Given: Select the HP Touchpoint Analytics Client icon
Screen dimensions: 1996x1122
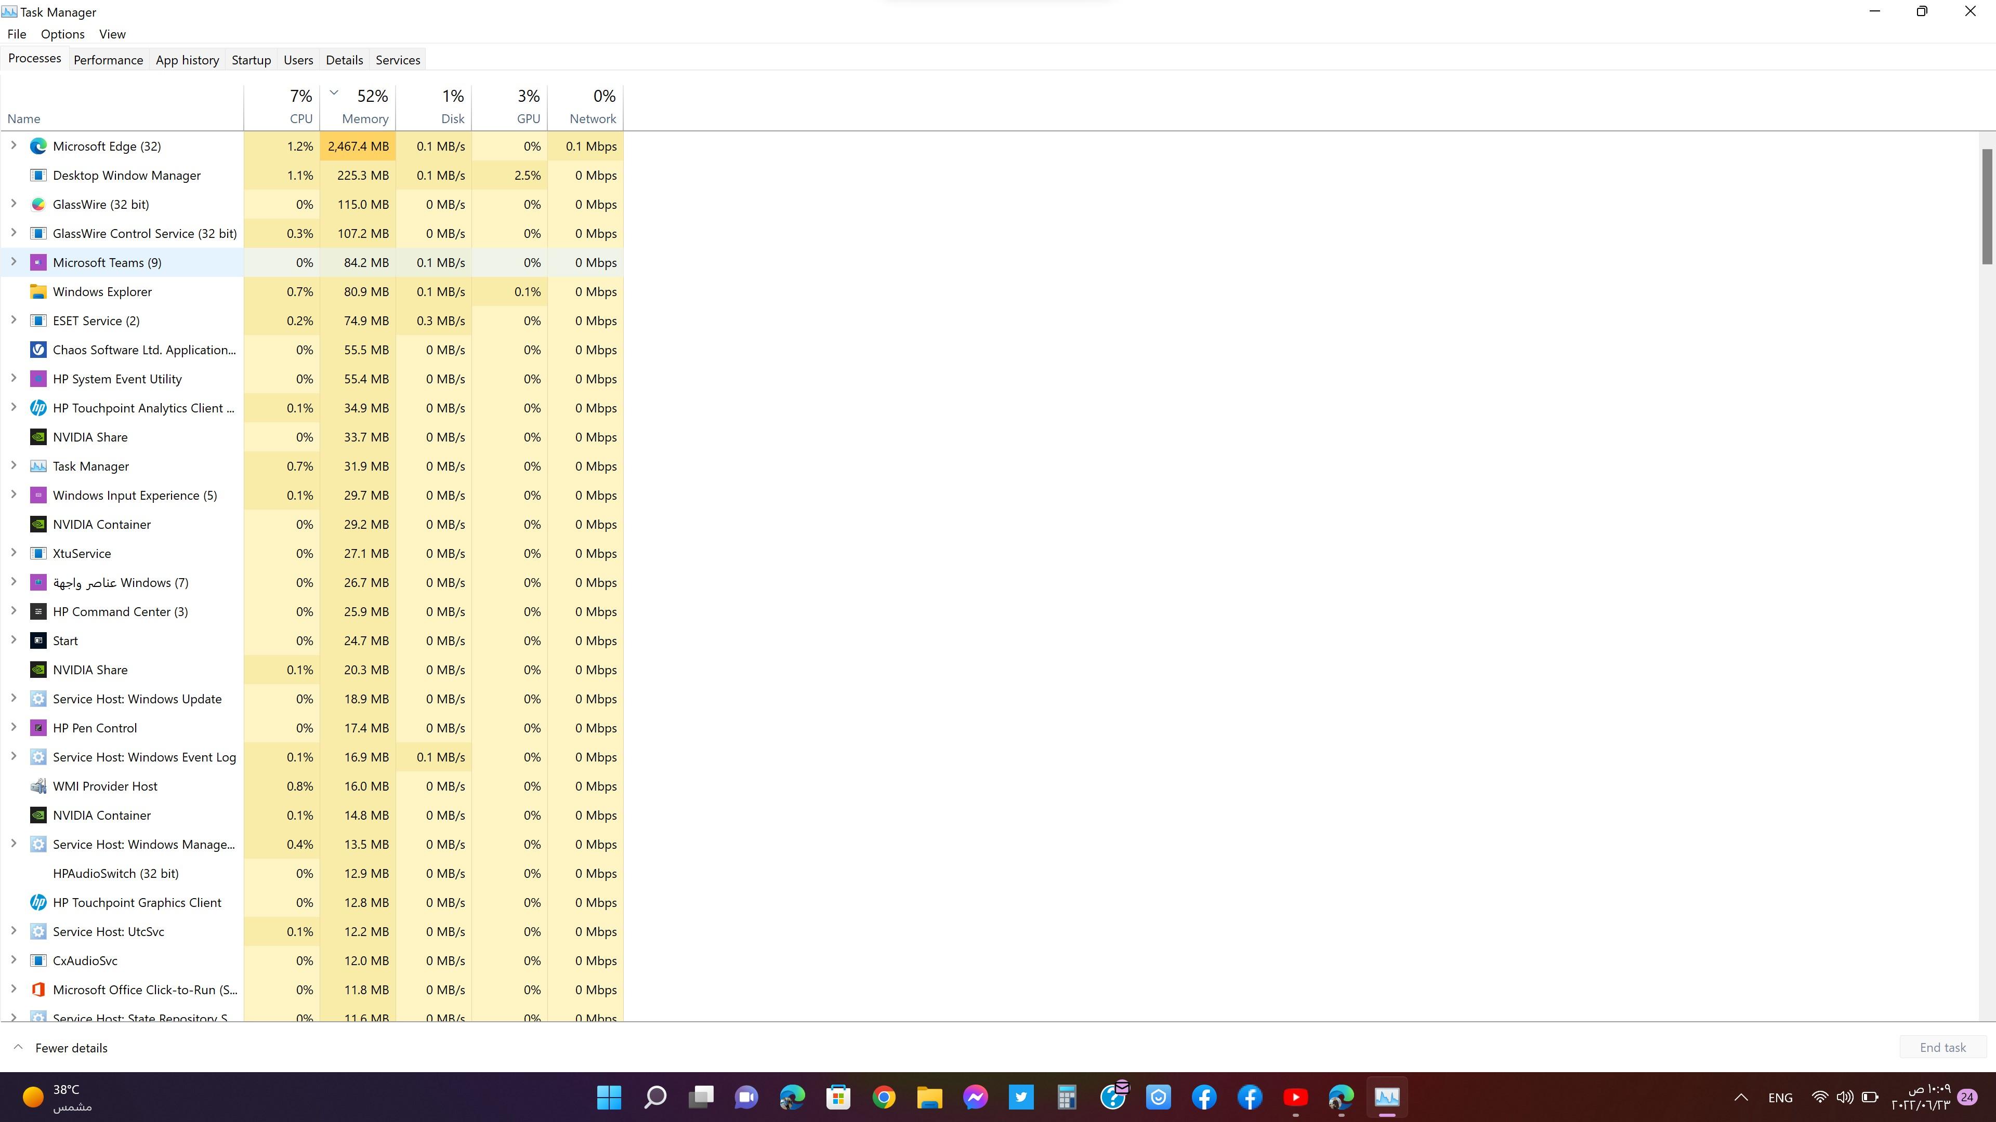Looking at the screenshot, I should click(38, 408).
